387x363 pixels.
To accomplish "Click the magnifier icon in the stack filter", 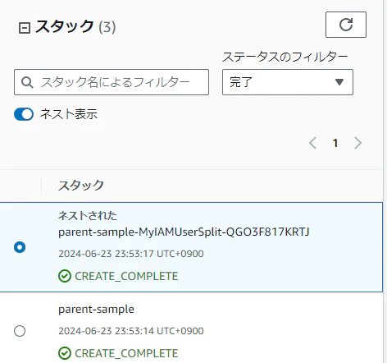I will [x=27, y=82].
